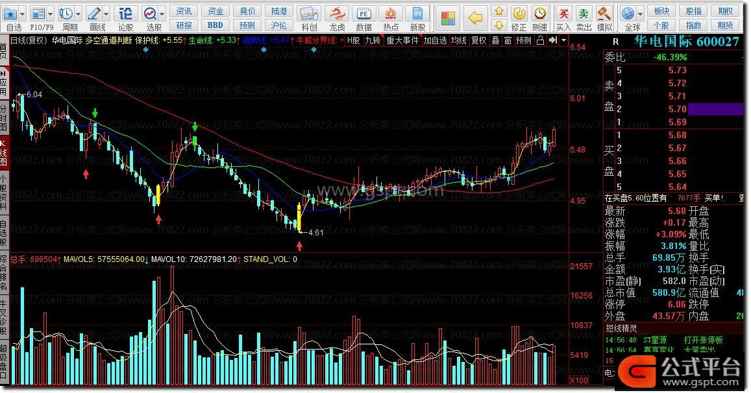
Task: Click the jump-to-end arrow icon in chart header
Action: (x=553, y=41)
